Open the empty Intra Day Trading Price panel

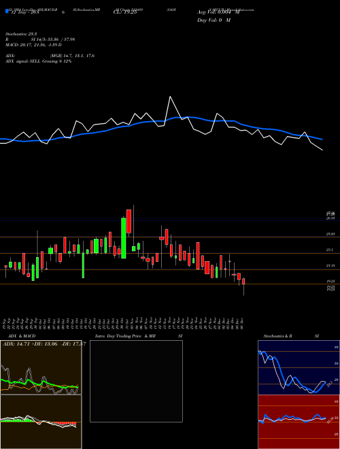[136, 381]
